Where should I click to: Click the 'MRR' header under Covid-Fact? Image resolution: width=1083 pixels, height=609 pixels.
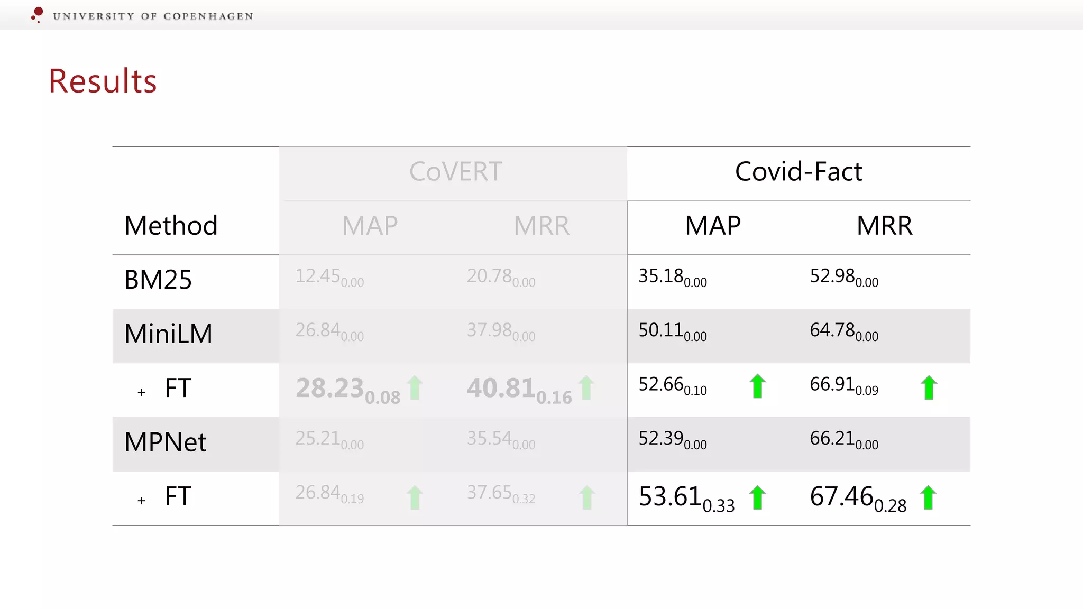(885, 226)
